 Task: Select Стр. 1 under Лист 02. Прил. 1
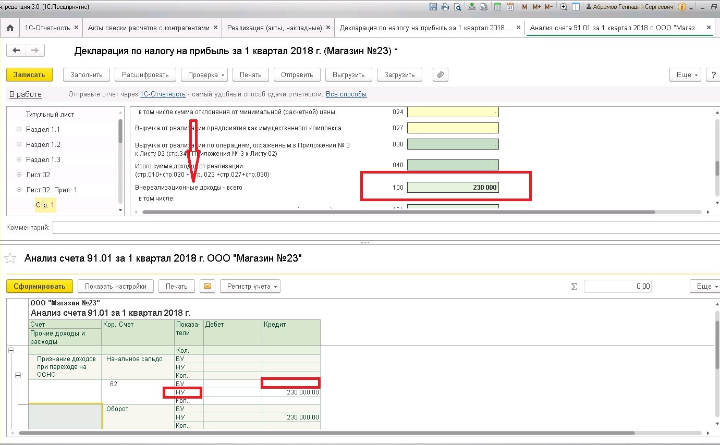tap(45, 205)
